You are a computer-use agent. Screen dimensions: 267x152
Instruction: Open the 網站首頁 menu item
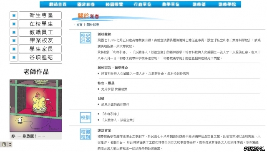pos(58,5)
